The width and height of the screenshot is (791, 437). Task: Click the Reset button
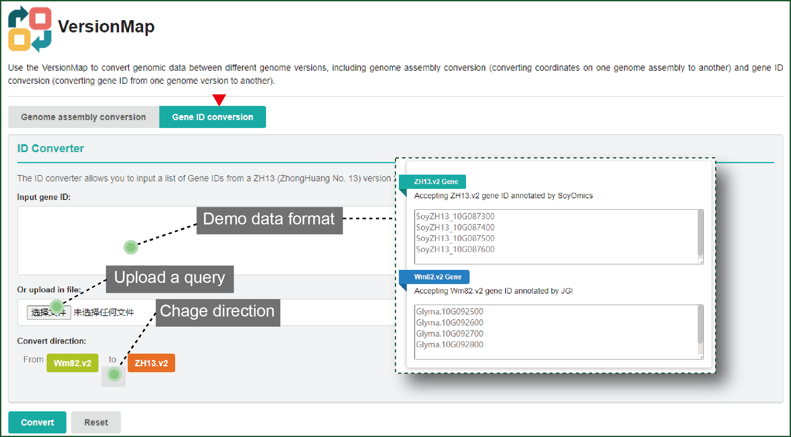pos(96,422)
